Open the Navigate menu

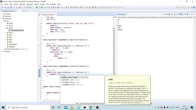point(30,4)
